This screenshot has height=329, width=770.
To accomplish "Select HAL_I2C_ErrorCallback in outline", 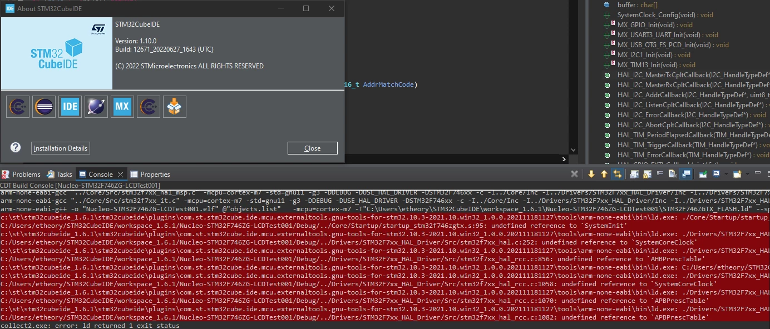I will (692, 114).
